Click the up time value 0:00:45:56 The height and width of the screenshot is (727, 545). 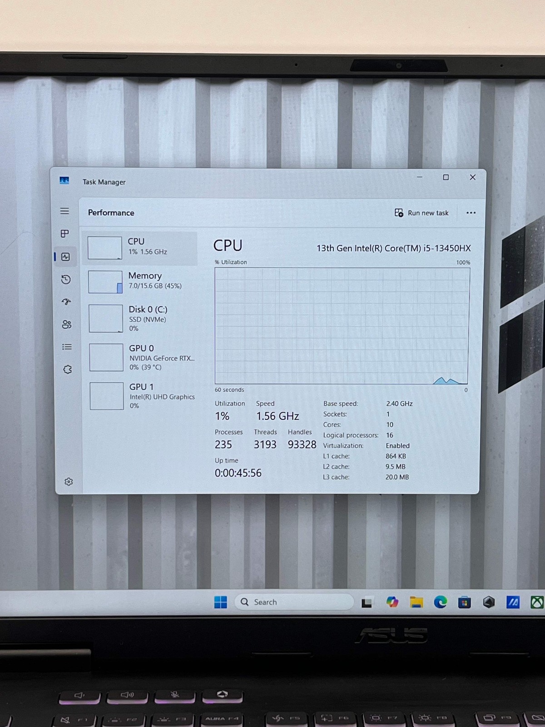click(x=238, y=473)
